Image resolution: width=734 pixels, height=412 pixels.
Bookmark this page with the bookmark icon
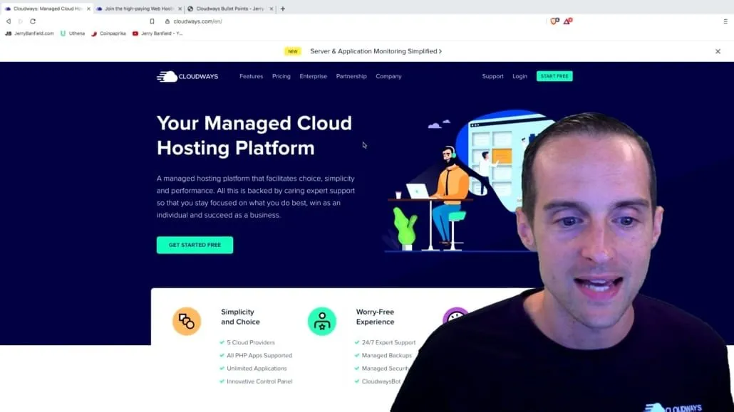click(152, 21)
